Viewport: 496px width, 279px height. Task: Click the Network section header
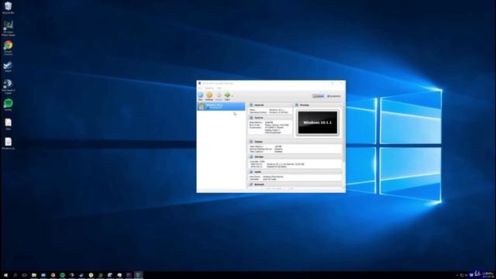coord(294,184)
